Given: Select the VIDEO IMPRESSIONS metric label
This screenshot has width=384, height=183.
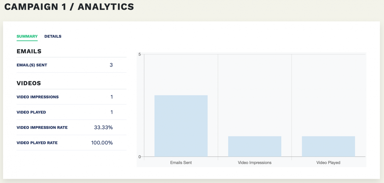Looking at the screenshot, I should click(38, 97).
